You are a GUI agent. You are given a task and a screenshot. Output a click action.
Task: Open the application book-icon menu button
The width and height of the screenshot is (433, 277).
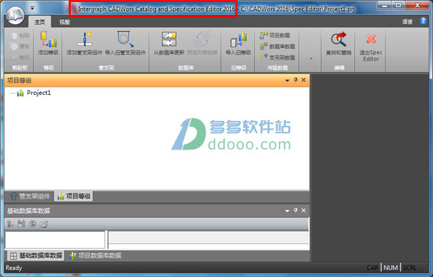[15, 15]
